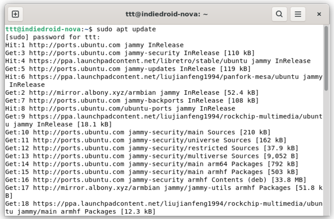
Task: Close the terminal window
Action: (319, 14)
